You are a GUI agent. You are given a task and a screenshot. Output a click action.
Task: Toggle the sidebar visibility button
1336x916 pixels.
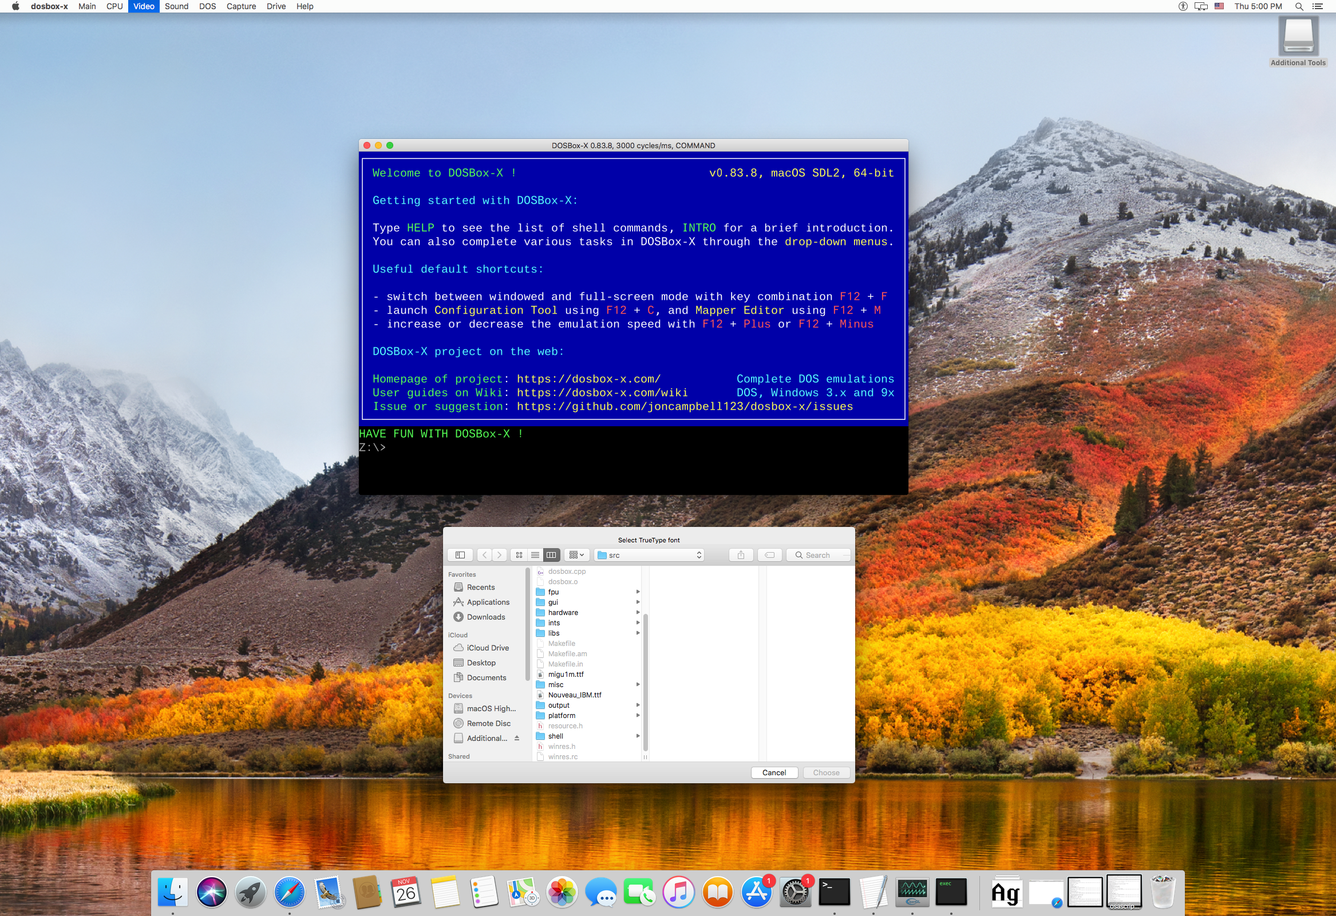pyautogui.click(x=460, y=555)
